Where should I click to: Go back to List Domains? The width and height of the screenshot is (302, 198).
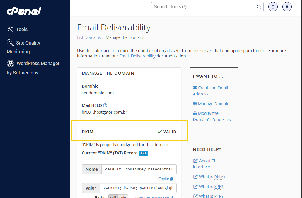click(89, 37)
